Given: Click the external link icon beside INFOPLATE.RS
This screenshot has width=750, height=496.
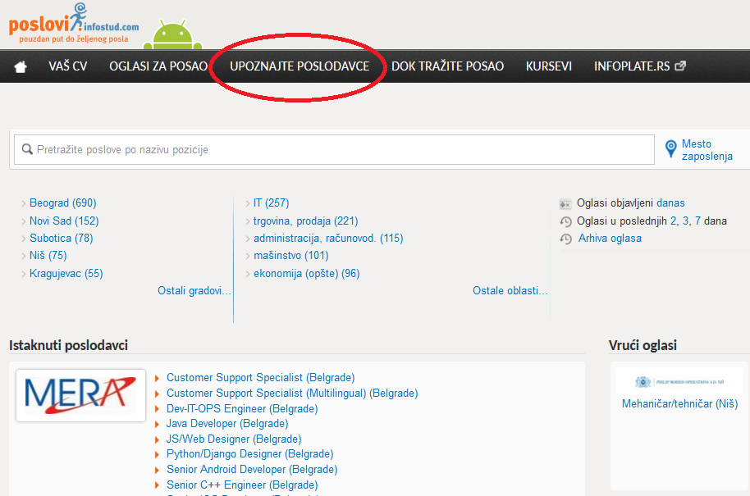Looking at the screenshot, I should tap(679, 66).
